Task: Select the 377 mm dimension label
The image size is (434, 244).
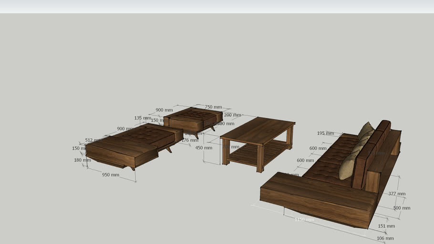Action: point(397,193)
